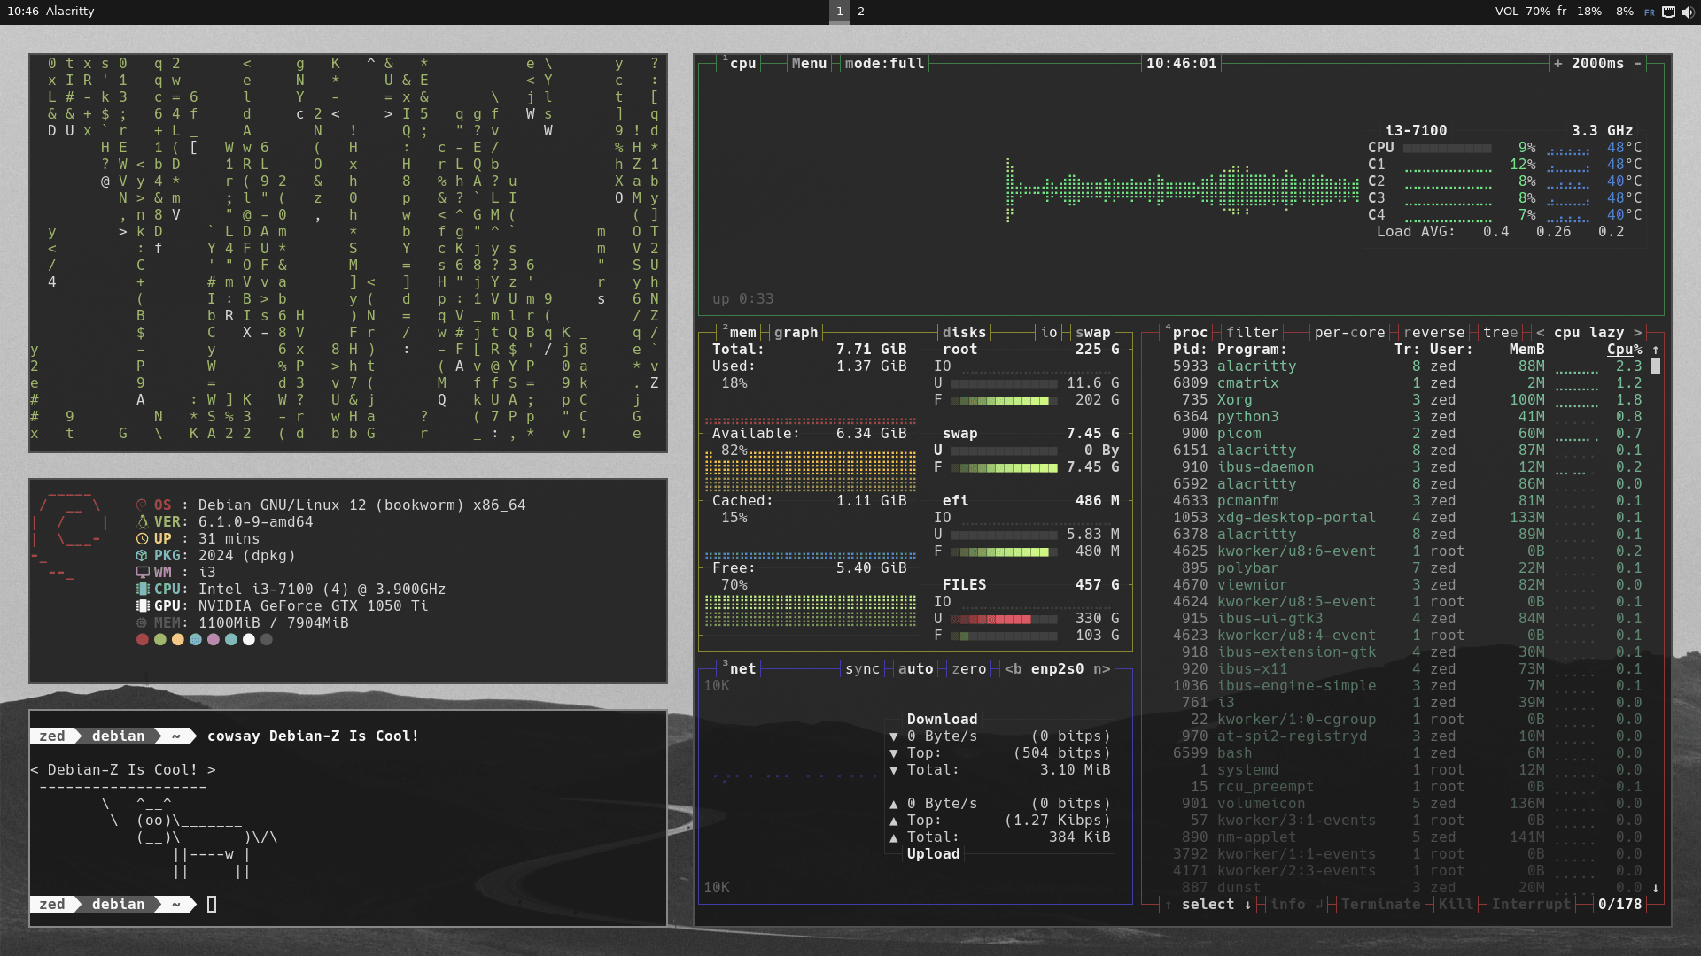This screenshot has height=956, width=1701.
Task: Kill the selected process
Action: (x=1455, y=904)
